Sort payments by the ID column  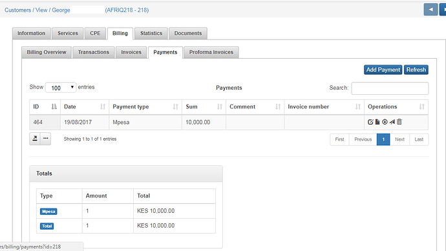[x=45, y=106]
